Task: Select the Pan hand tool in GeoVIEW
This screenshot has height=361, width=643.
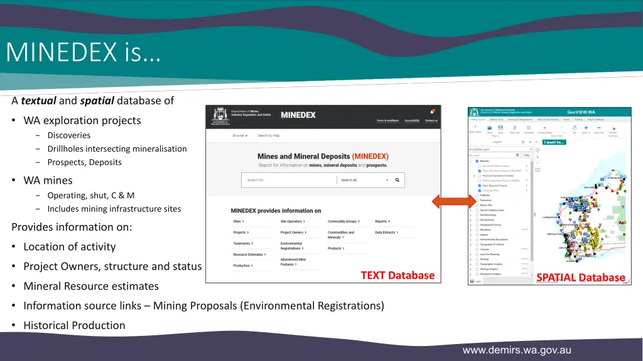Action: [x=575, y=128]
